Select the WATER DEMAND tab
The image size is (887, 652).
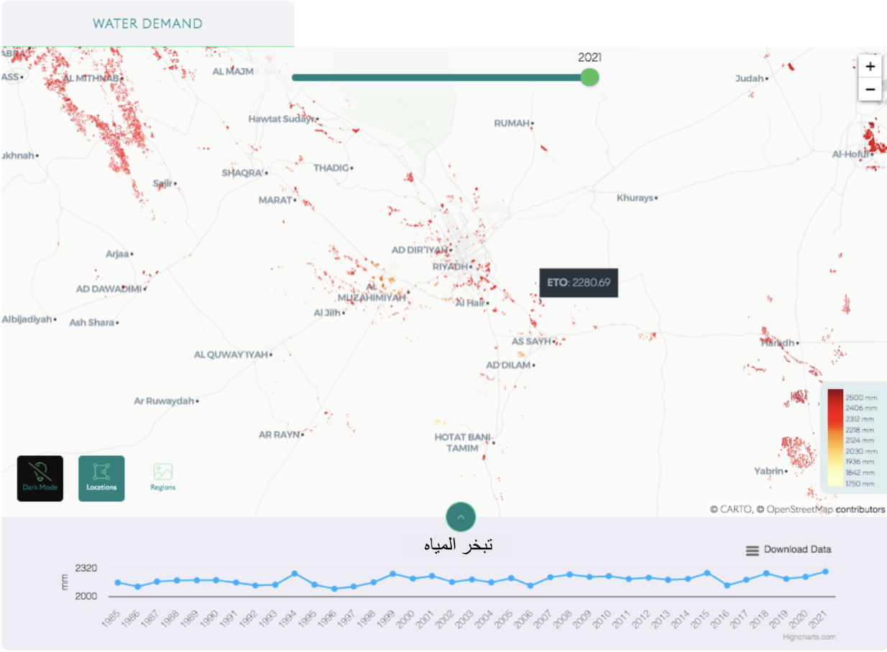(x=147, y=24)
